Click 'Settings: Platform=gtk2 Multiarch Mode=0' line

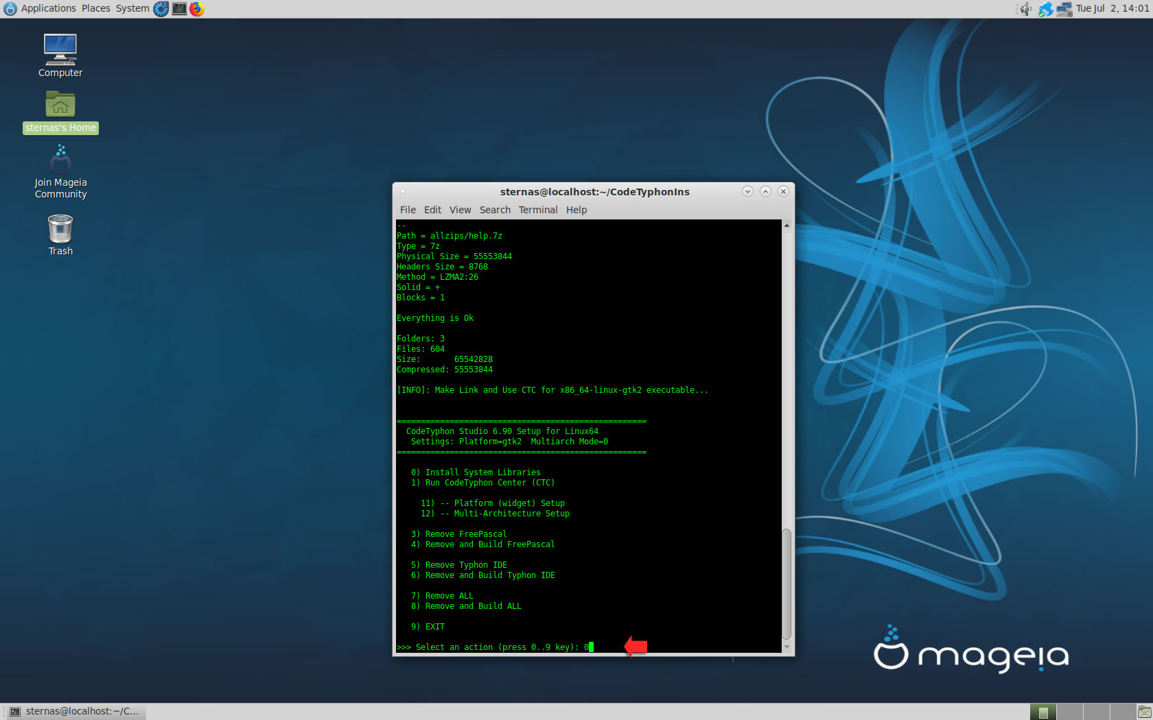click(x=509, y=442)
